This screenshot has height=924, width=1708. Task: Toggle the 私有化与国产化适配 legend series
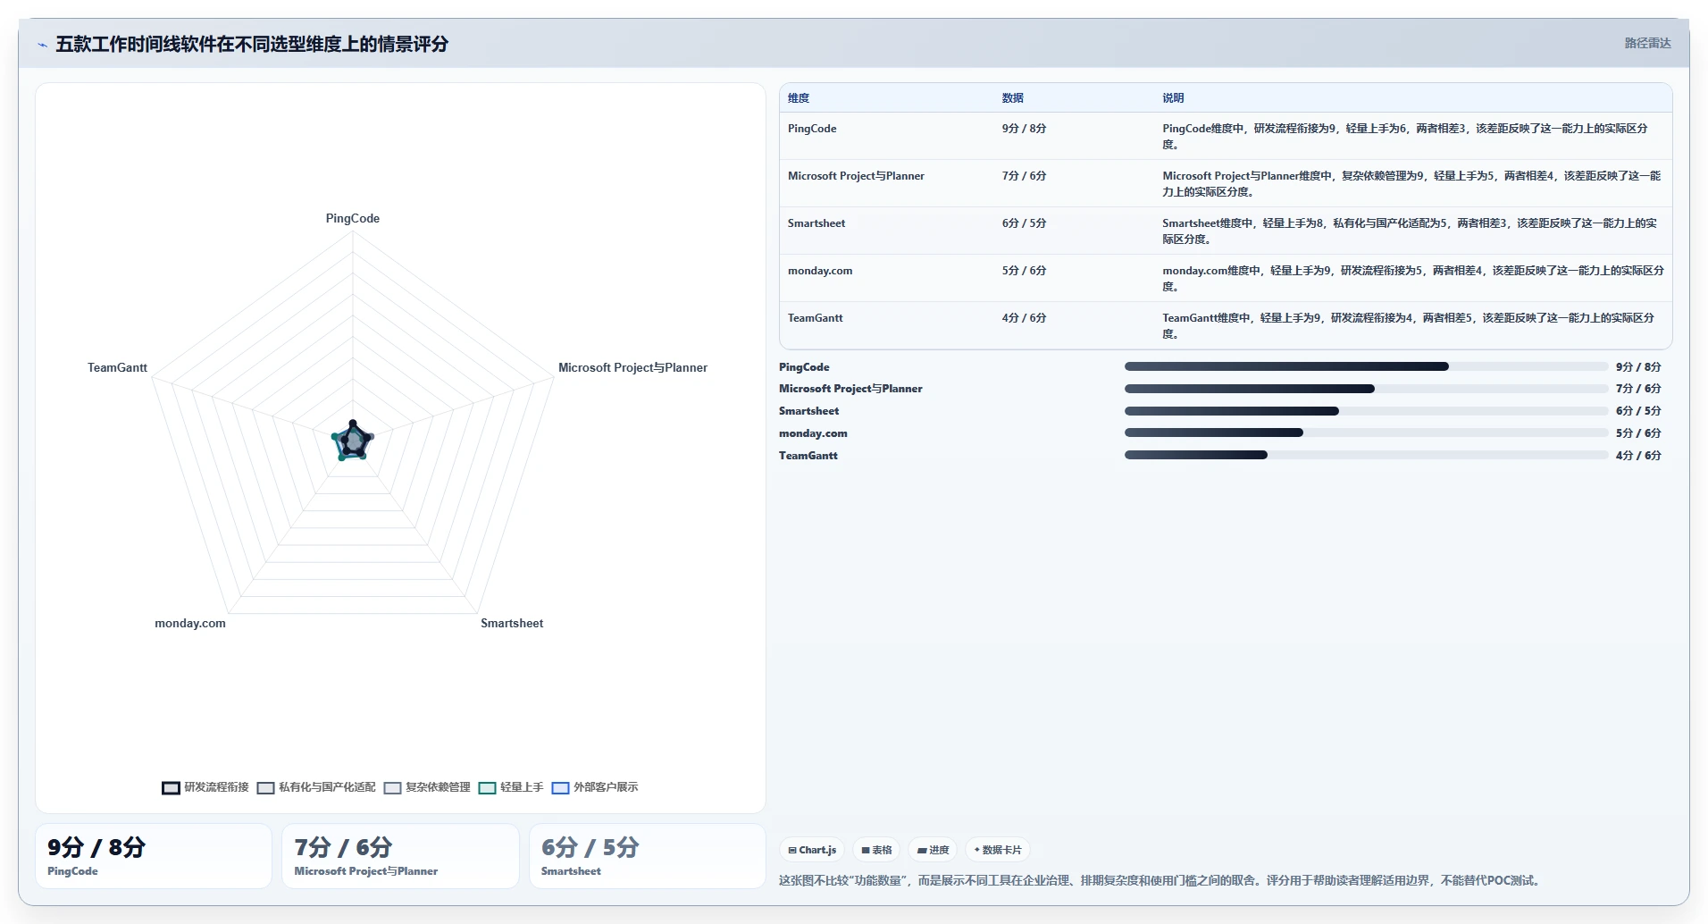pos(316,787)
